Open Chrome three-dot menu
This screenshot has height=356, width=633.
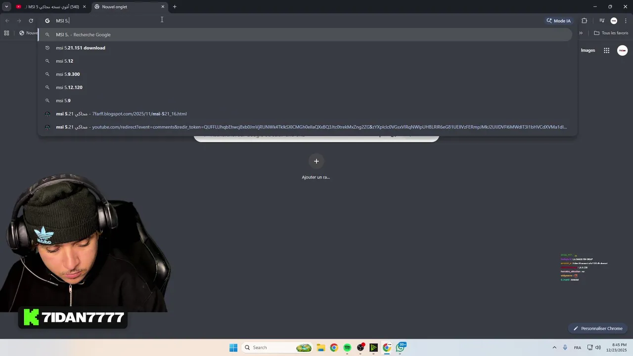pyautogui.click(x=626, y=21)
